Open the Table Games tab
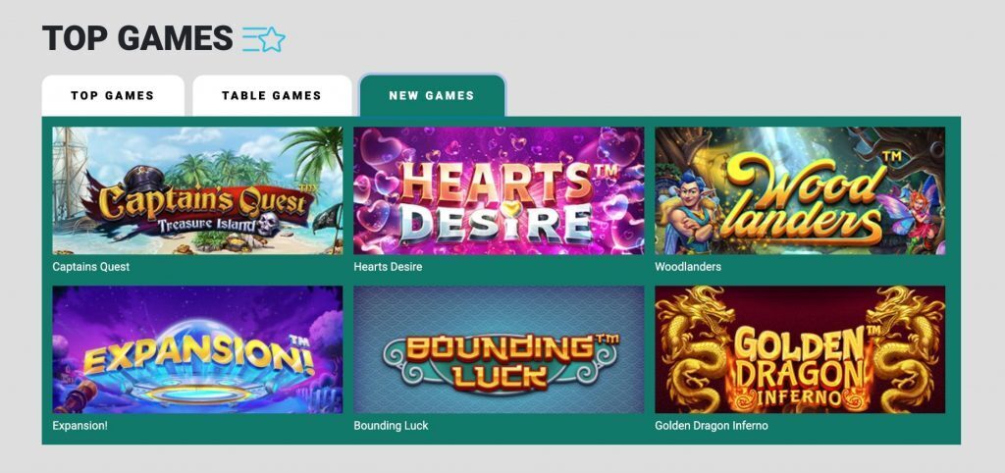Image resolution: width=1005 pixels, height=473 pixels. (272, 95)
